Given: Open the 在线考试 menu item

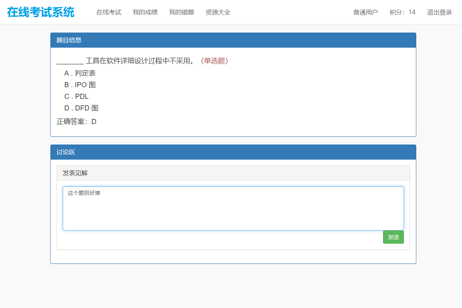Looking at the screenshot, I should [x=109, y=12].
